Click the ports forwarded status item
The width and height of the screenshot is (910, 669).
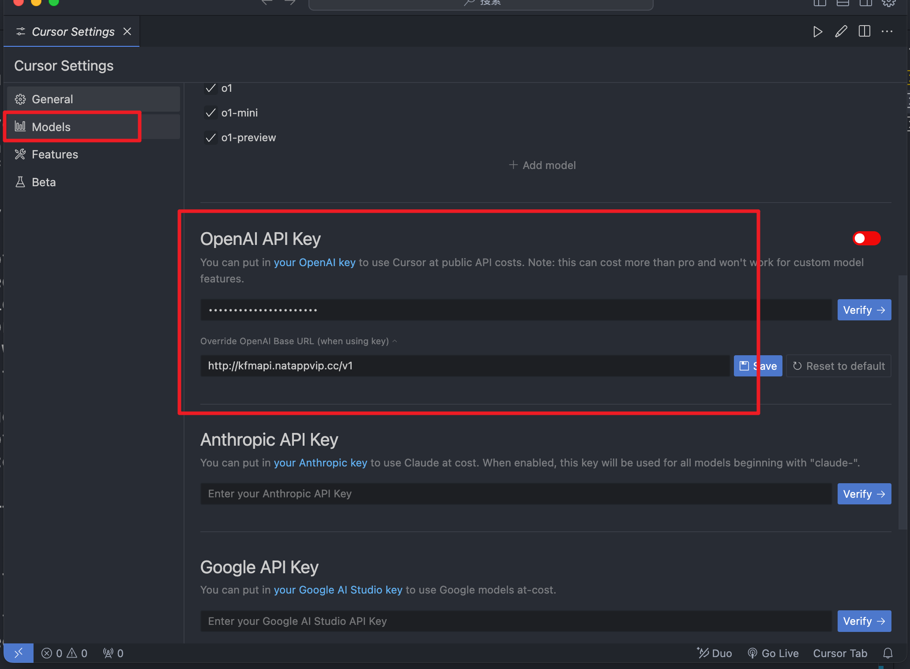click(x=113, y=654)
